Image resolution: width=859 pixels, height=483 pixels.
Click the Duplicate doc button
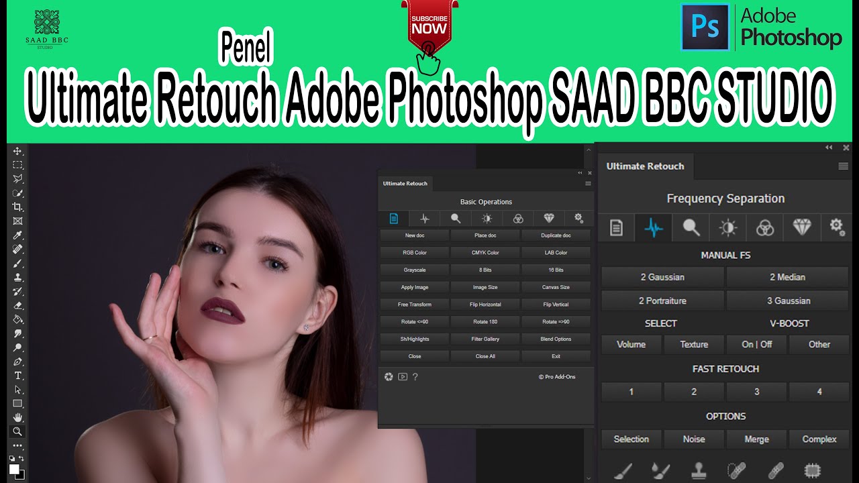tap(556, 235)
